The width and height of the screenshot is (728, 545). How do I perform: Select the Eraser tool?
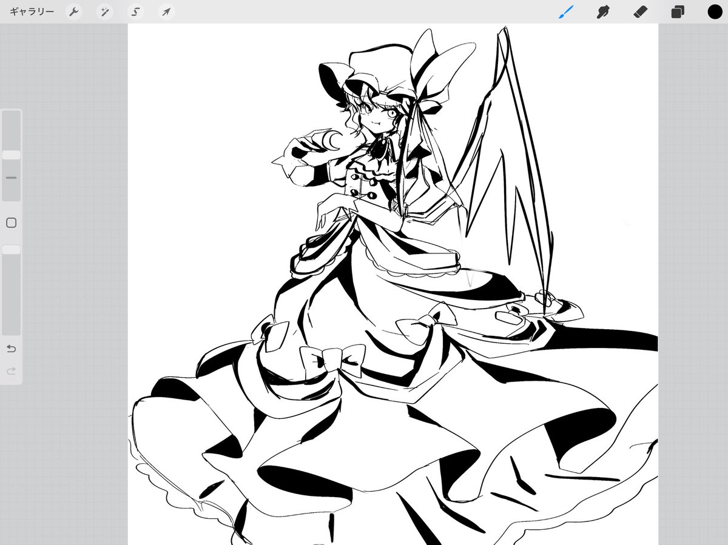[640, 12]
